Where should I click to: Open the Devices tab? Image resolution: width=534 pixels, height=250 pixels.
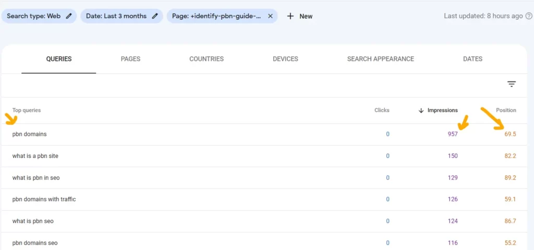285,59
